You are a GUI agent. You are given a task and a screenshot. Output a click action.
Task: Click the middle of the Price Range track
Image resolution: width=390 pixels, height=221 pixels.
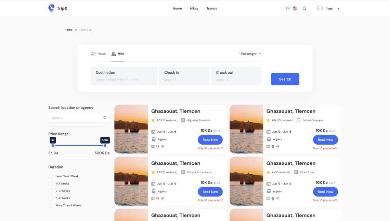coord(79,146)
